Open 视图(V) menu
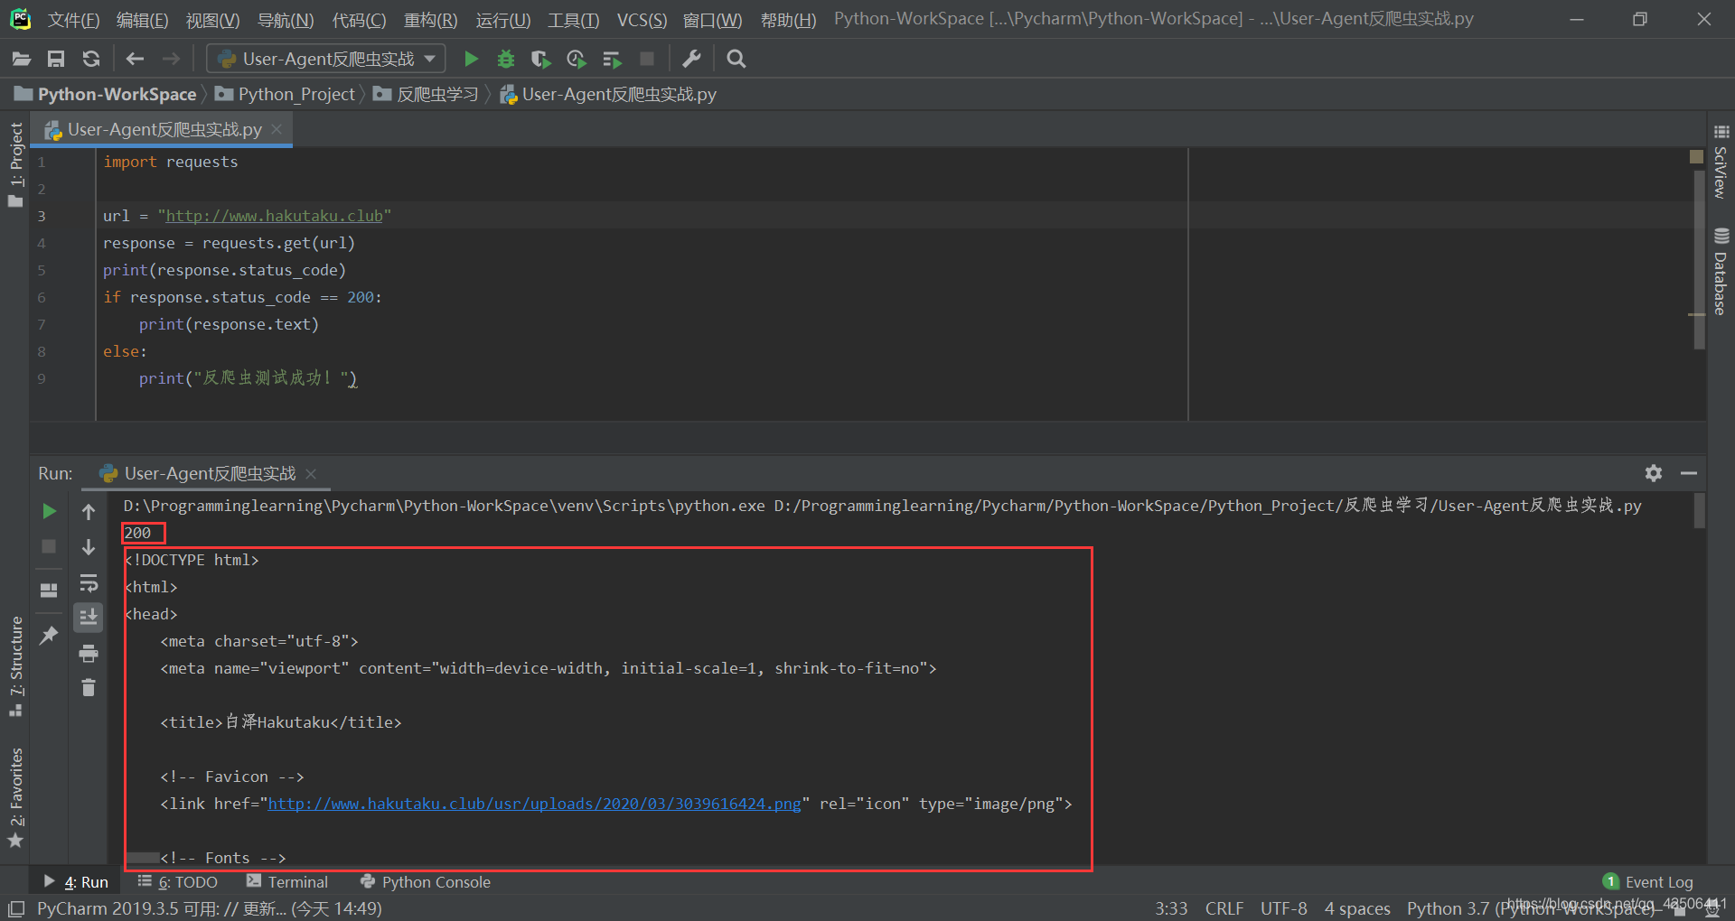This screenshot has width=1735, height=921. point(212,20)
